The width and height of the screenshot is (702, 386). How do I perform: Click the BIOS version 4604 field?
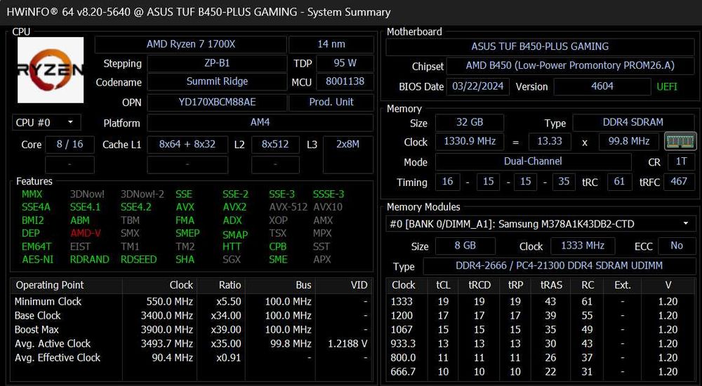[x=602, y=86]
